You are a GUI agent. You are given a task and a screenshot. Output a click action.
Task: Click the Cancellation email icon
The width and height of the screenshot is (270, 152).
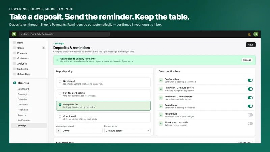click(x=161, y=106)
